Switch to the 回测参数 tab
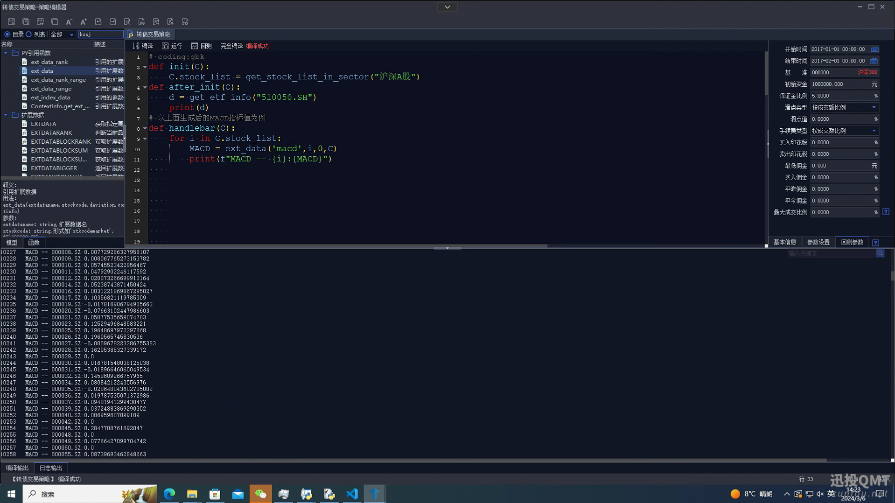The height and width of the screenshot is (503, 895). 852,243
